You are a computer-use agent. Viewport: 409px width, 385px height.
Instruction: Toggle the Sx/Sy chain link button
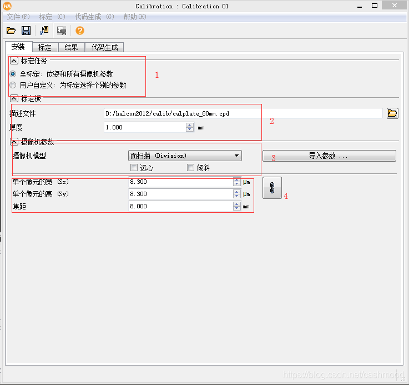(x=272, y=188)
